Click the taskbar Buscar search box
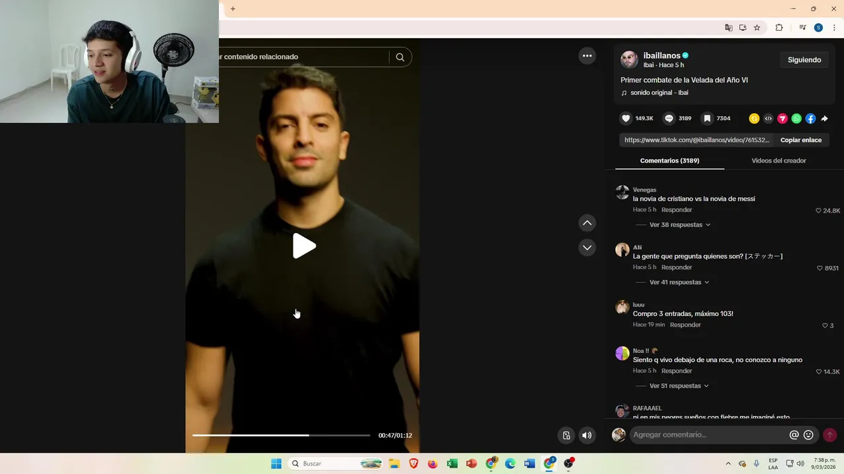The width and height of the screenshot is (844, 474). click(336, 463)
